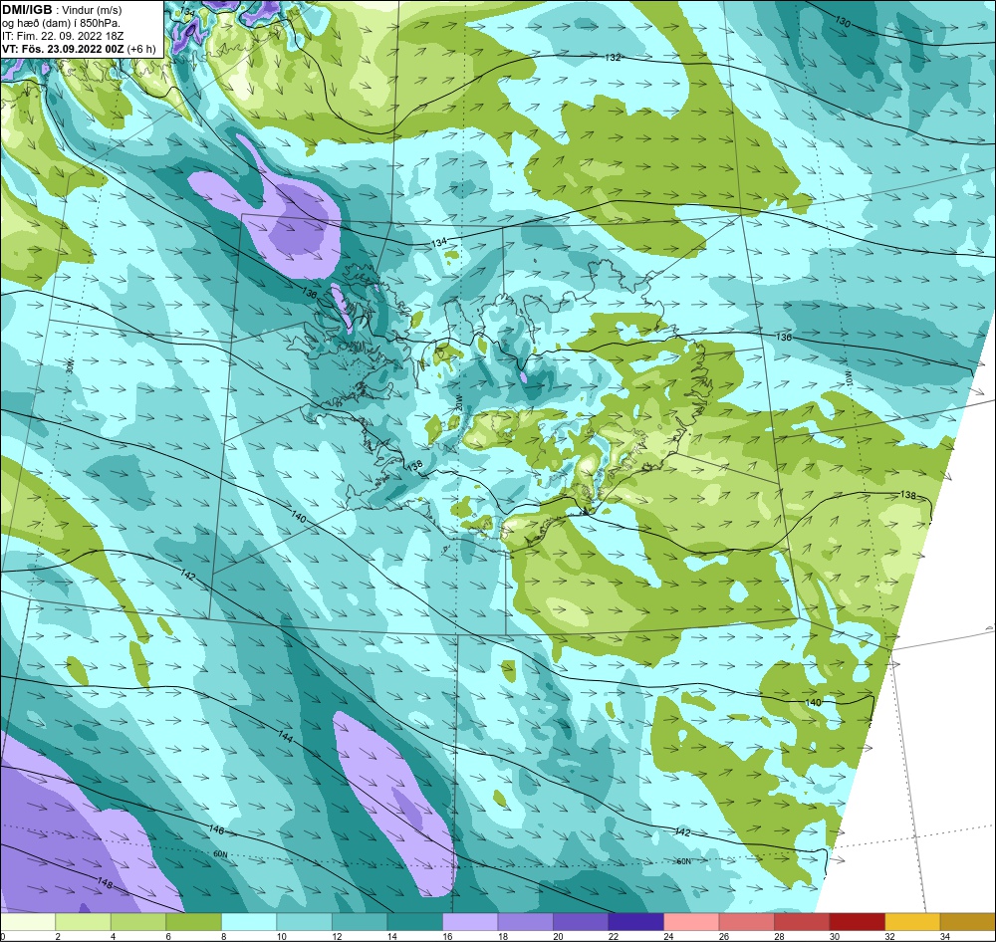Click the legend swatch above 34 m/s
The height and width of the screenshot is (942, 996).
[x=967, y=922]
